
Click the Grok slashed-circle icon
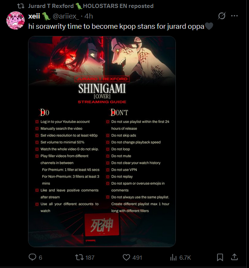point(222,16)
